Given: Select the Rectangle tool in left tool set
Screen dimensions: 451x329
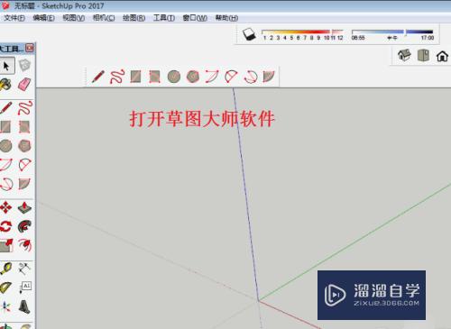Looking at the screenshot, I should pyautogui.click(x=5, y=127).
